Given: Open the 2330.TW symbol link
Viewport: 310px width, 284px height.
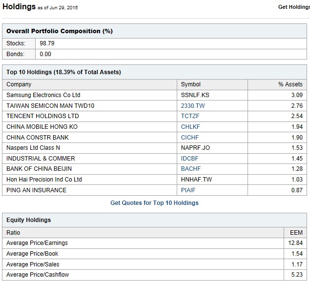Looking at the screenshot, I should (x=193, y=106).
